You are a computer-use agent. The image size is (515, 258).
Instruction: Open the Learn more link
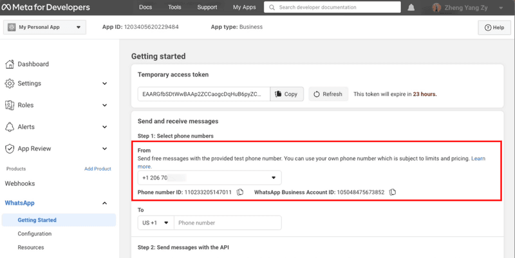pyautogui.click(x=478, y=158)
